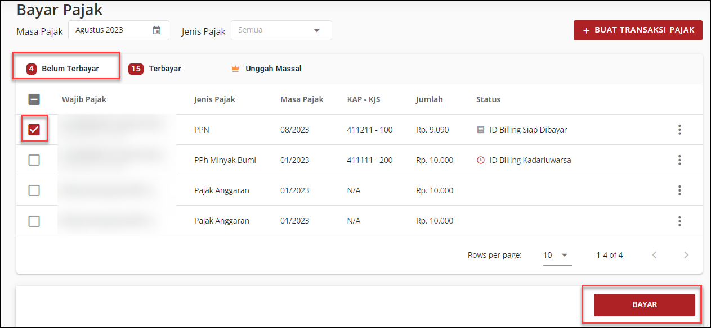Click Buat Transaksi Pajak button
This screenshot has height=328, width=711.
pos(638,30)
